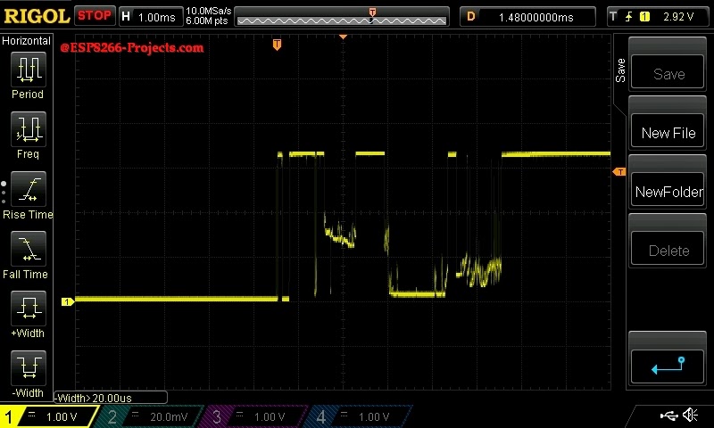Click the orange trigger position marker
This screenshot has height=428, width=714.
277,45
